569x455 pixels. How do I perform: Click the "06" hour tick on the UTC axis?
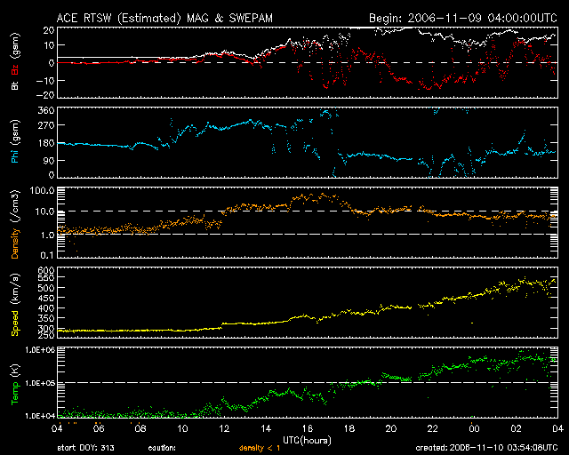click(x=99, y=429)
